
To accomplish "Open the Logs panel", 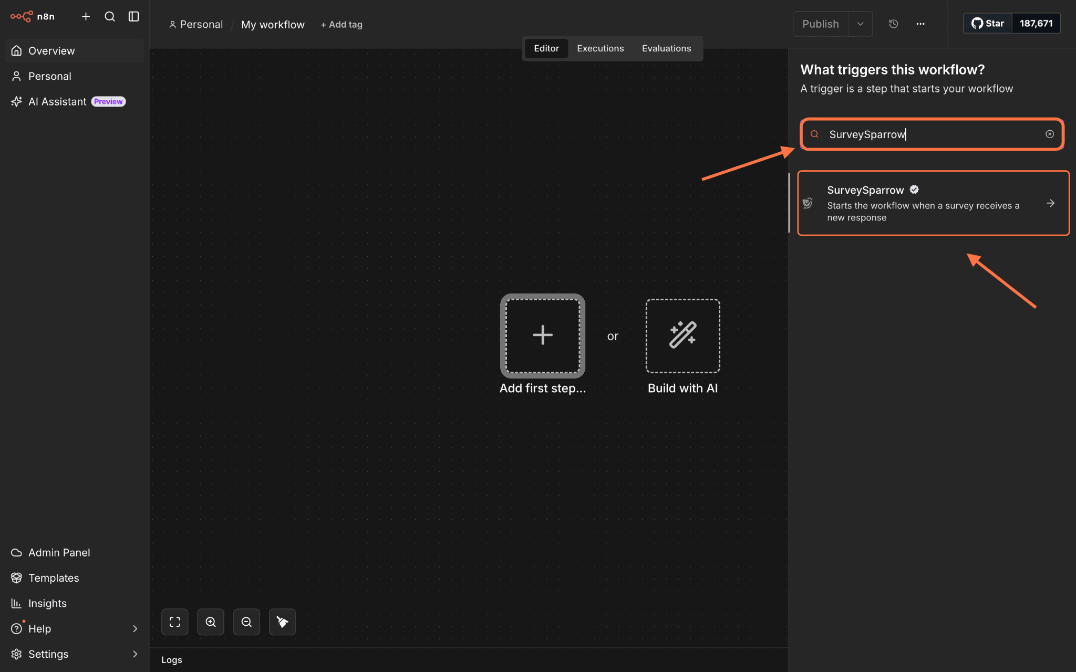I will tap(172, 660).
